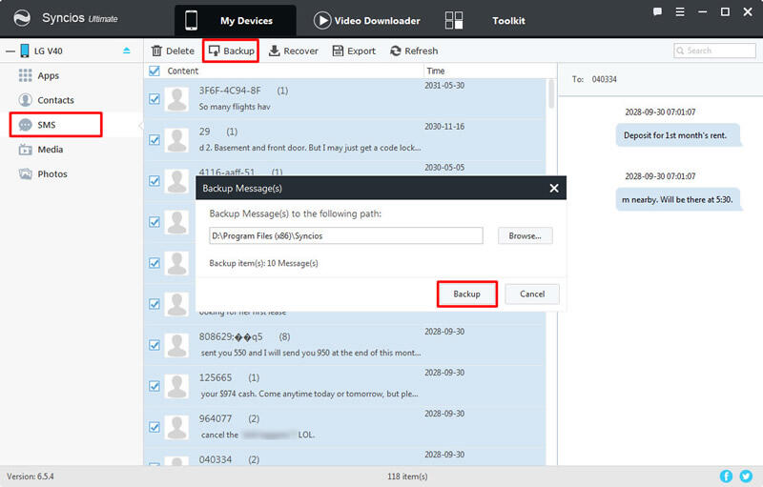
Task: Click Browse to choose backup folder
Action: [x=525, y=235]
